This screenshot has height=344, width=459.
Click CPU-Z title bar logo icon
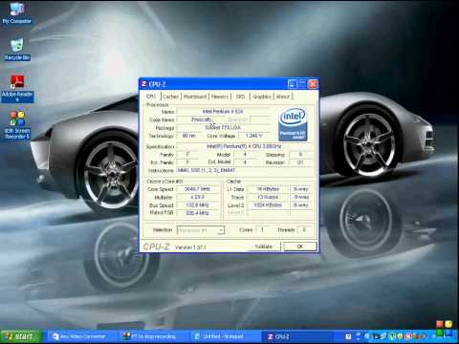[x=144, y=84]
